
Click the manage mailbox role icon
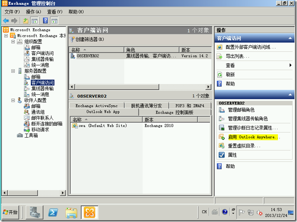pyautogui.click(x=222, y=110)
